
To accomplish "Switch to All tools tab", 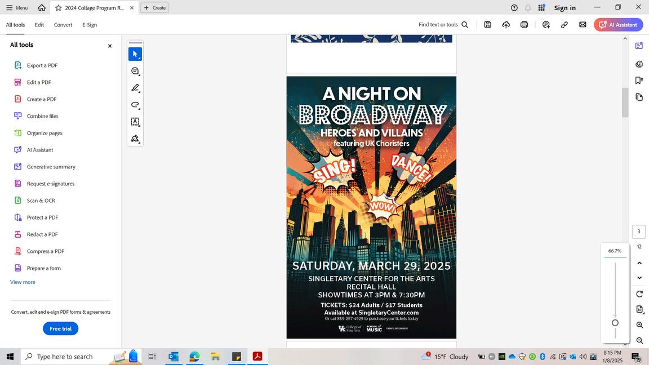I will tap(15, 25).
